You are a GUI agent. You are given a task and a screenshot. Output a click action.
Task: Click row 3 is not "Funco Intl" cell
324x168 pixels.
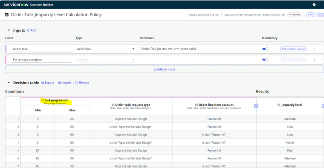[x=214, y=135]
